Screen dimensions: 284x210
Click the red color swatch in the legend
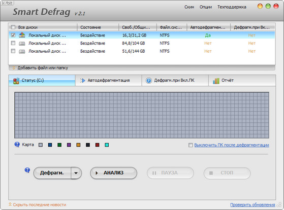pos(97,145)
